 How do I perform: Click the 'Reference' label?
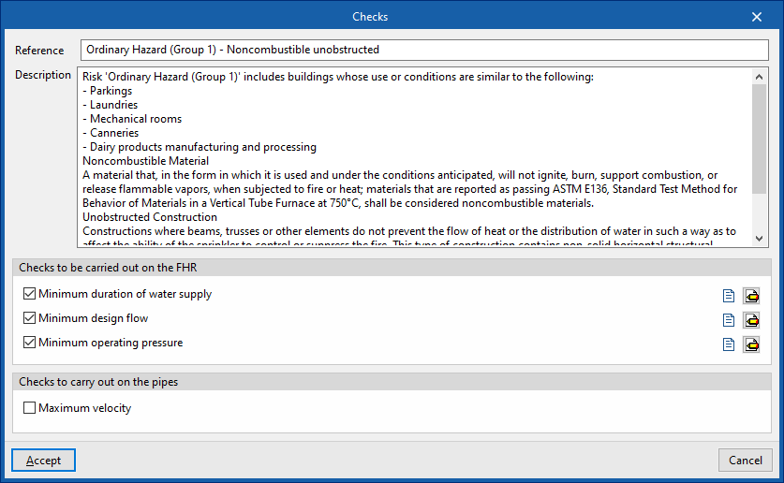(39, 51)
